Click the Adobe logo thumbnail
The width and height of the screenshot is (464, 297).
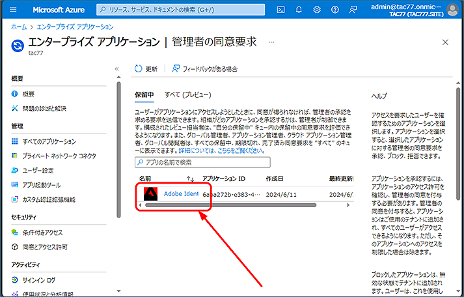tap(150, 194)
